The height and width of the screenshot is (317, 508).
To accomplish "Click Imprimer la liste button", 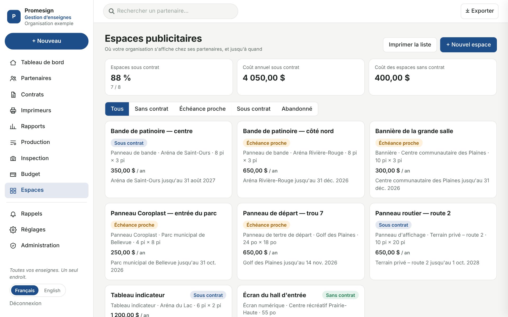I will coord(410,45).
